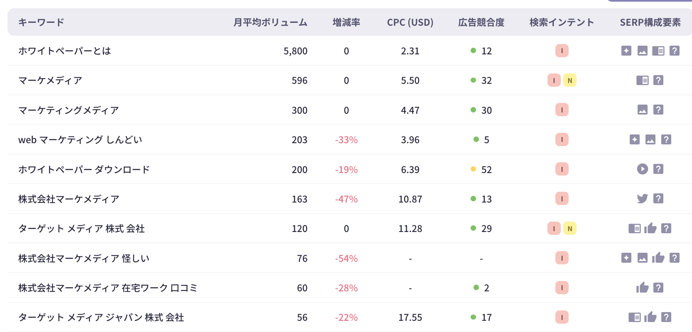692x332 pixels.
Task: Open the keyword ホワイトペーパーとは
Action: (x=64, y=51)
